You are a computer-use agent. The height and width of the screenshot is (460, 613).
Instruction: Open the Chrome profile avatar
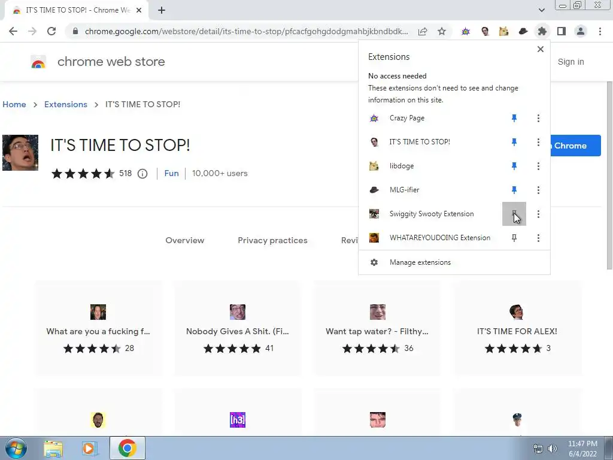(581, 31)
